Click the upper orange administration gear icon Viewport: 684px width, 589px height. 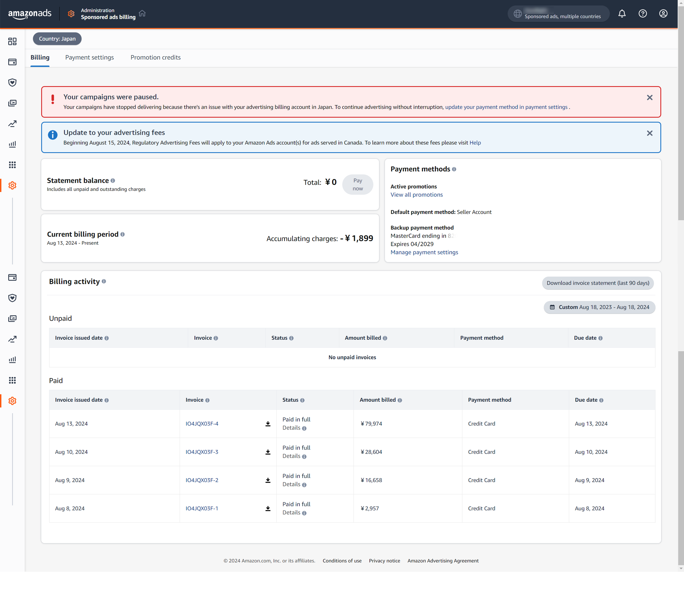[x=12, y=185]
